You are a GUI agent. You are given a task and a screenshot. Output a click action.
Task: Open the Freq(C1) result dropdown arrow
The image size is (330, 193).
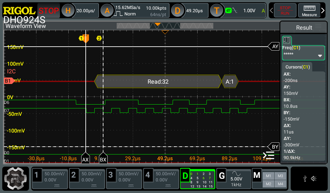coord(320,55)
